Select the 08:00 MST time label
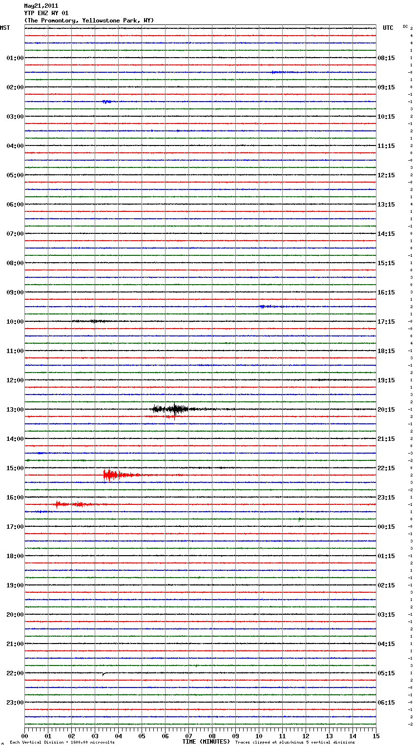Viewport: 415px width, 749px height. [x=15, y=263]
